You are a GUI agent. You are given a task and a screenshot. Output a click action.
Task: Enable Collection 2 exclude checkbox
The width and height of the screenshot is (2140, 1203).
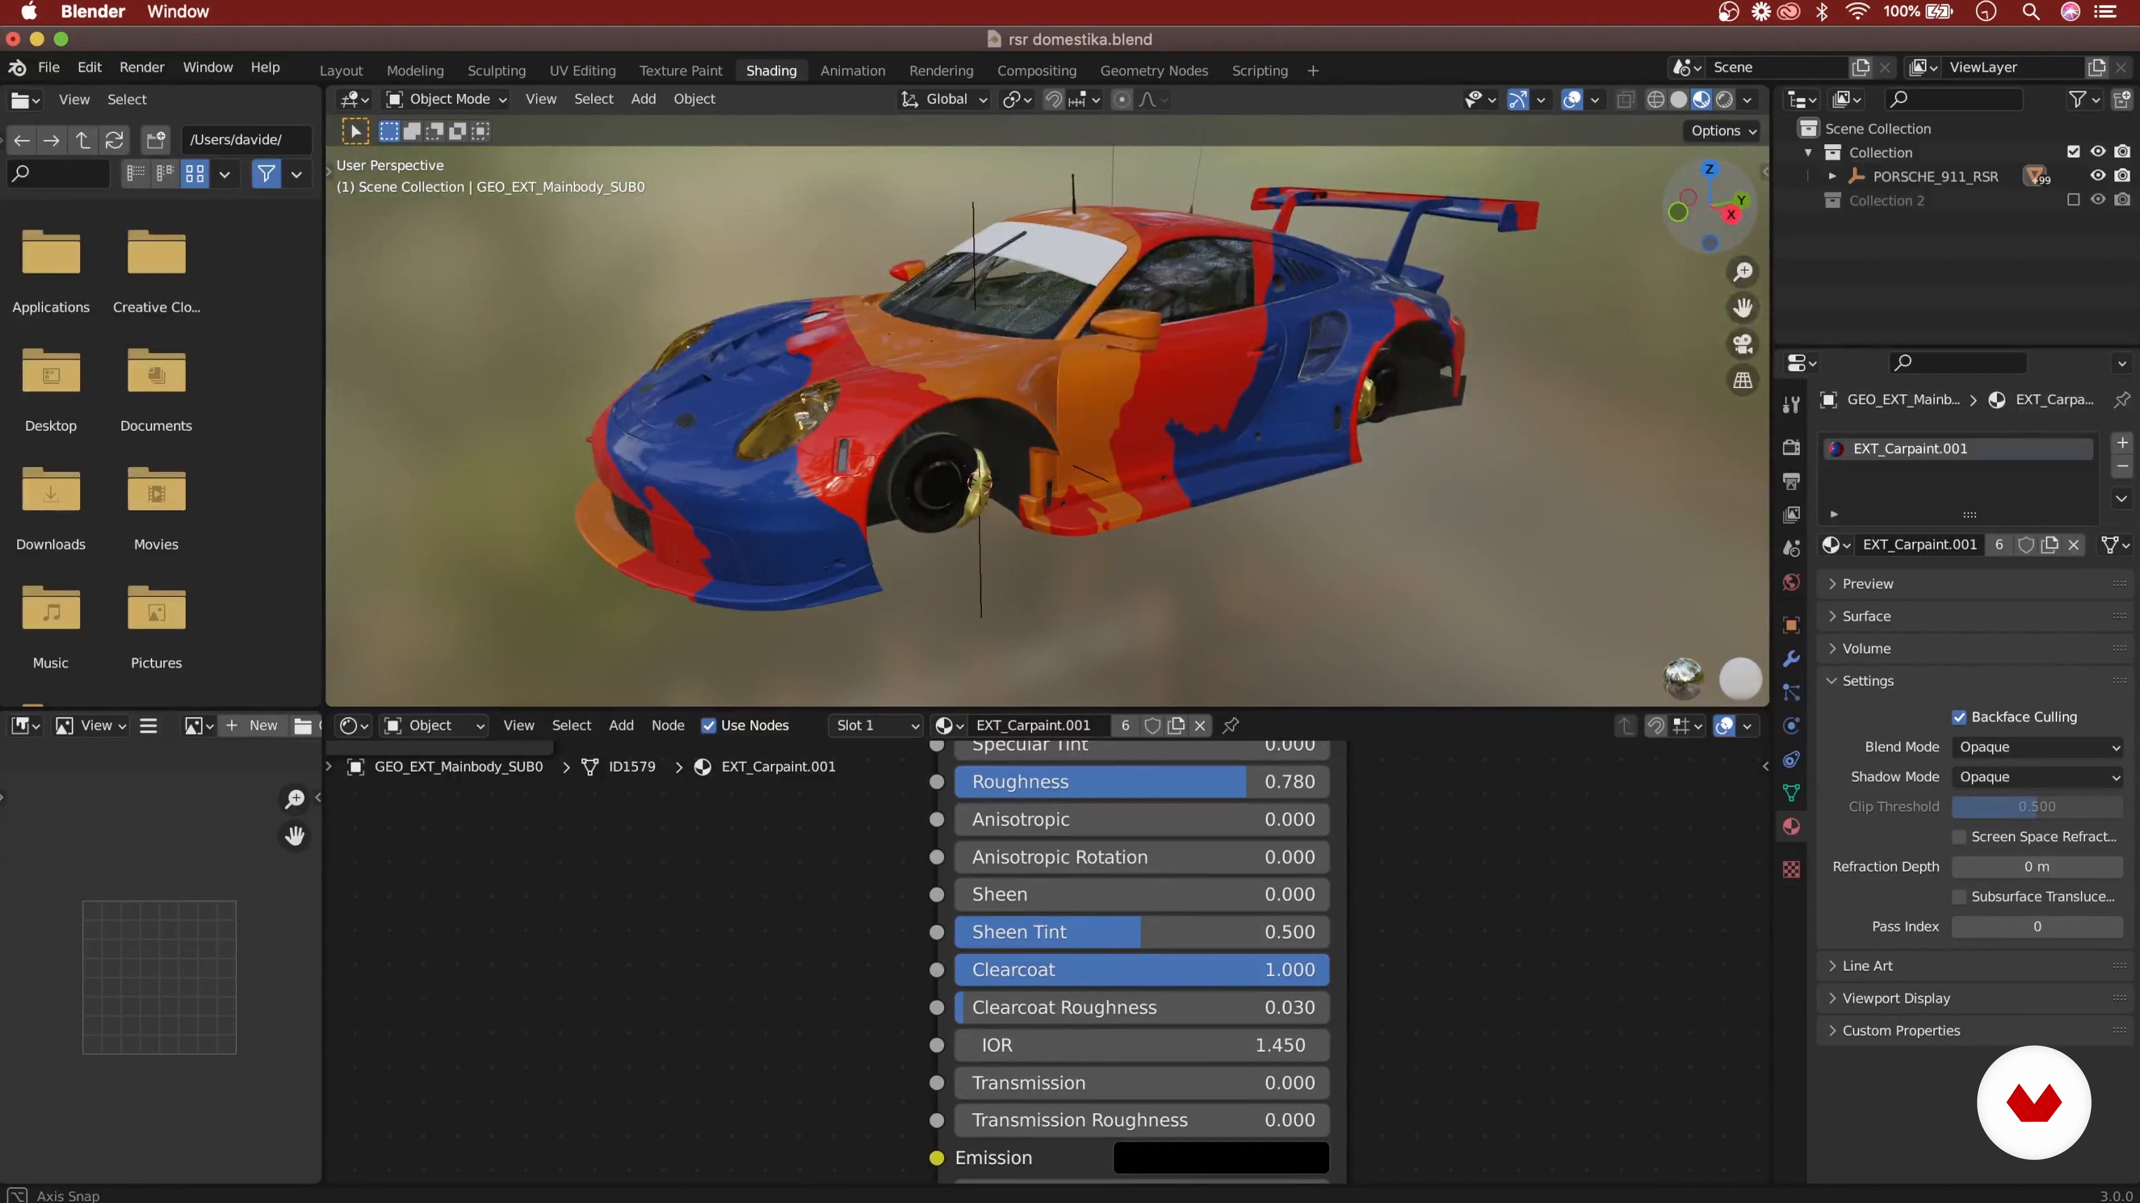[x=2073, y=199]
